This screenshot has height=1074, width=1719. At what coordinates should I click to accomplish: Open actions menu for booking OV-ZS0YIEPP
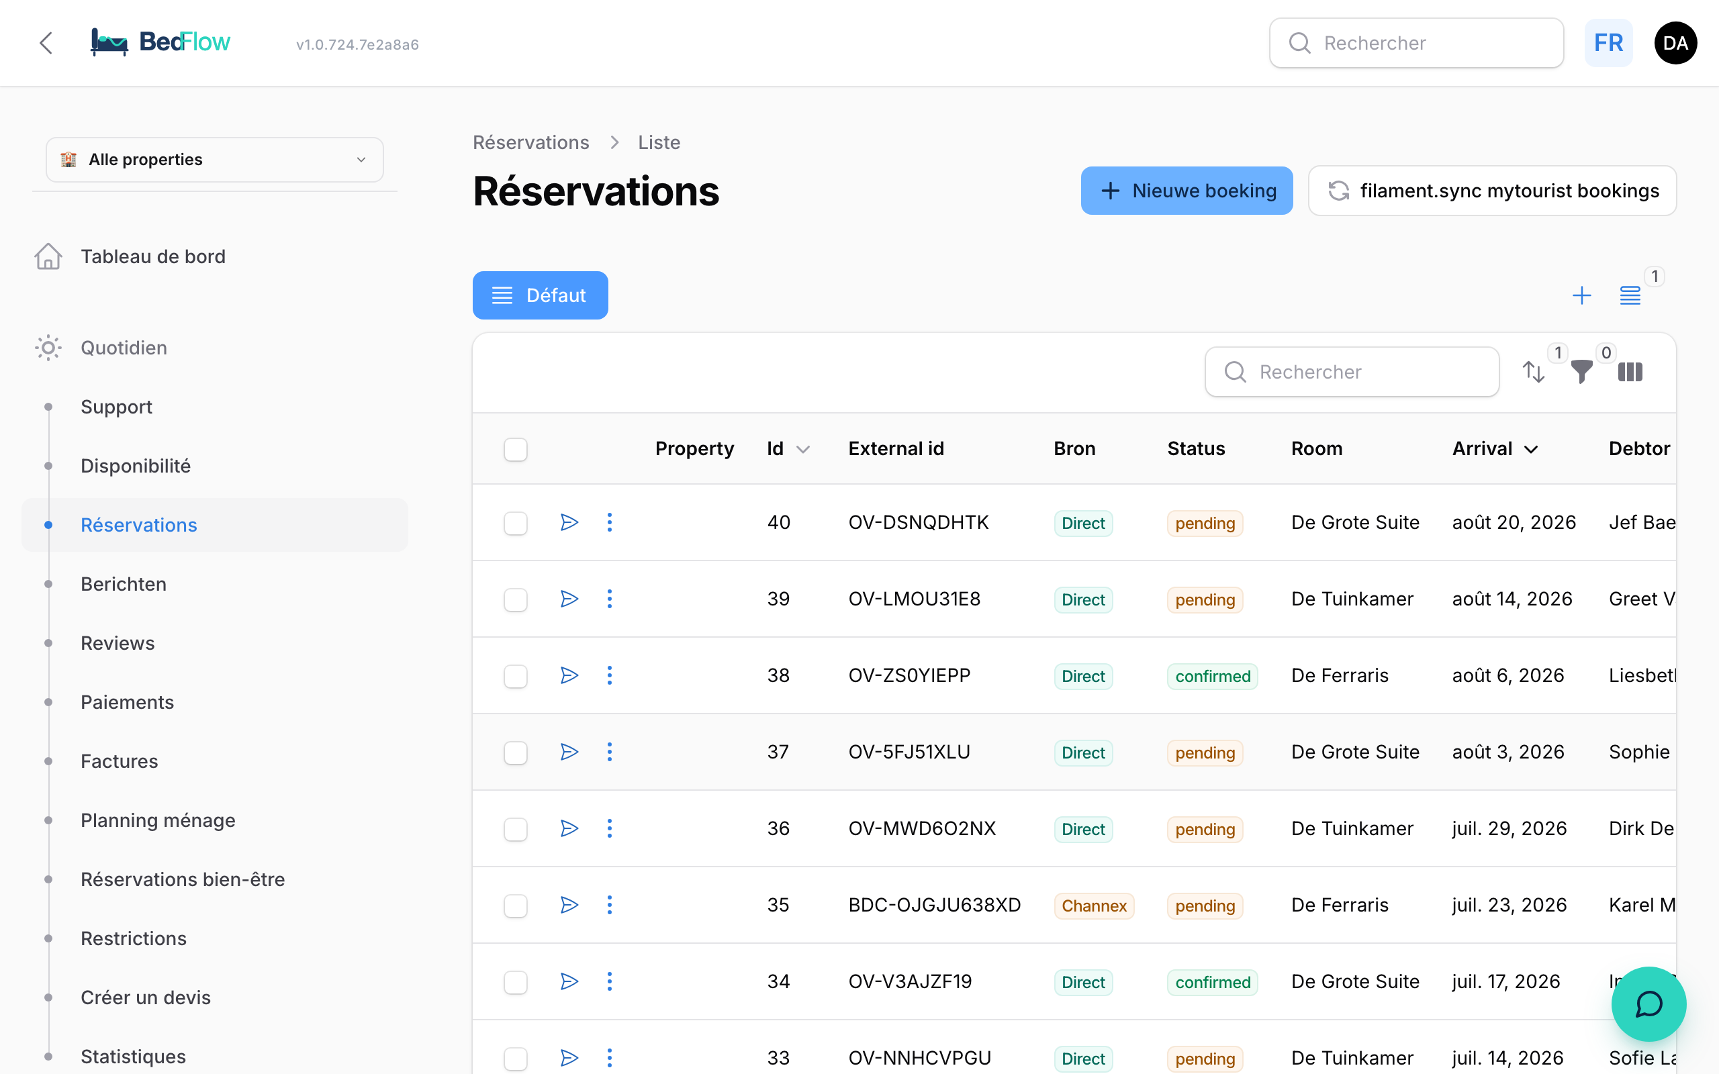pos(610,675)
